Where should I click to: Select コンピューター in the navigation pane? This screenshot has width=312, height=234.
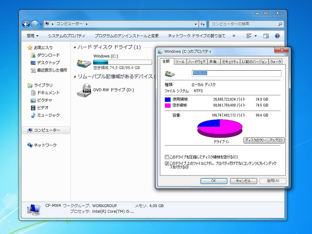pos(46,130)
